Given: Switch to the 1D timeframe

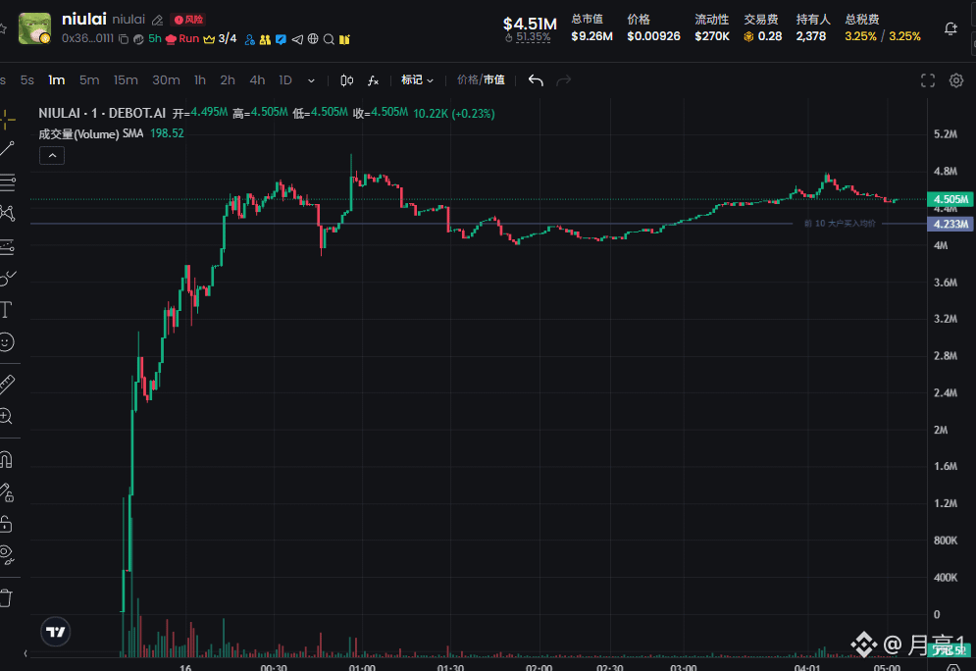Looking at the screenshot, I should click(285, 80).
